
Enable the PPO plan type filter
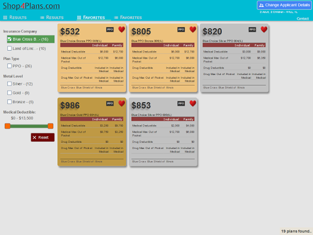[x=9, y=66]
